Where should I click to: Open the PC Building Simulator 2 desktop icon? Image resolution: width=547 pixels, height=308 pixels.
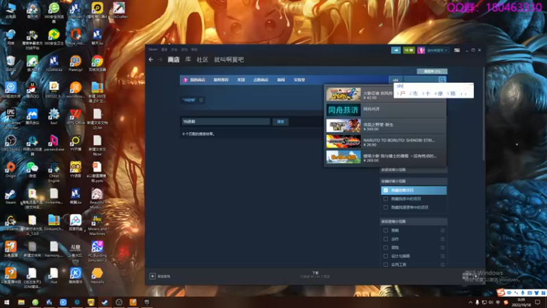click(97, 251)
